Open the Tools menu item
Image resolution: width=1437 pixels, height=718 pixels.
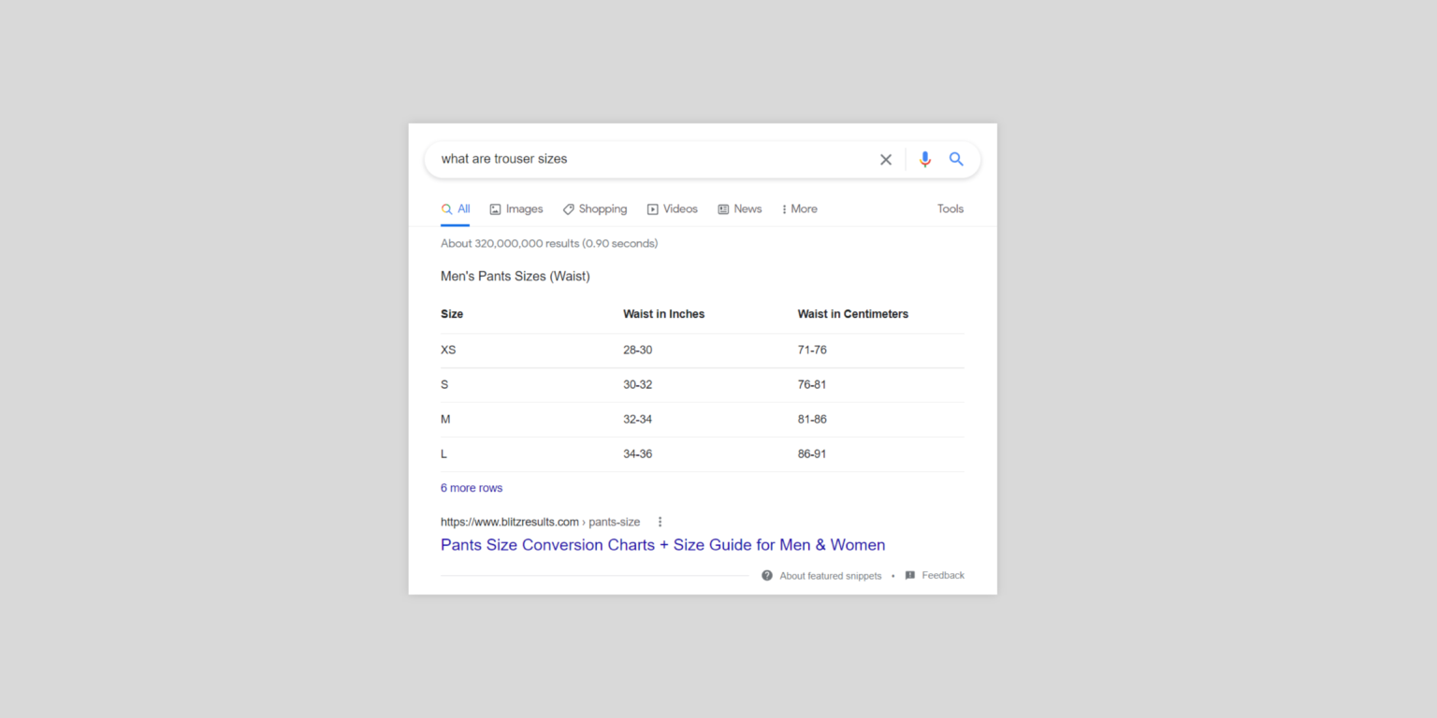coord(950,208)
